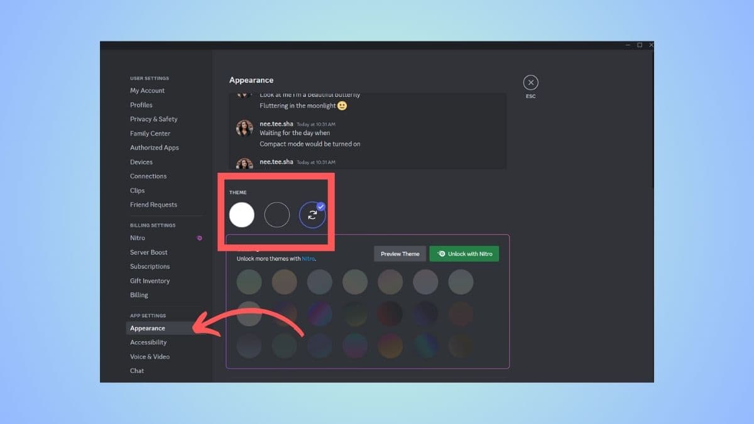Select the dark theme circle
The height and width of the screenshot is (424, 754).
coord(277,215)
